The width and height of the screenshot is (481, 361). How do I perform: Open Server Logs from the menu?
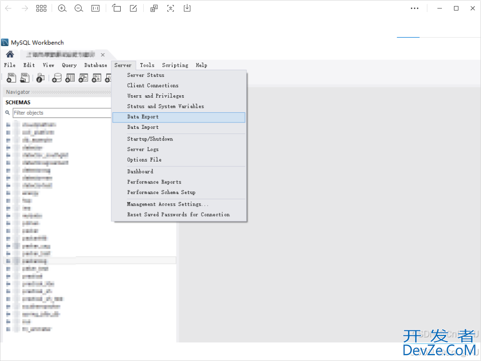click(179, 149)
